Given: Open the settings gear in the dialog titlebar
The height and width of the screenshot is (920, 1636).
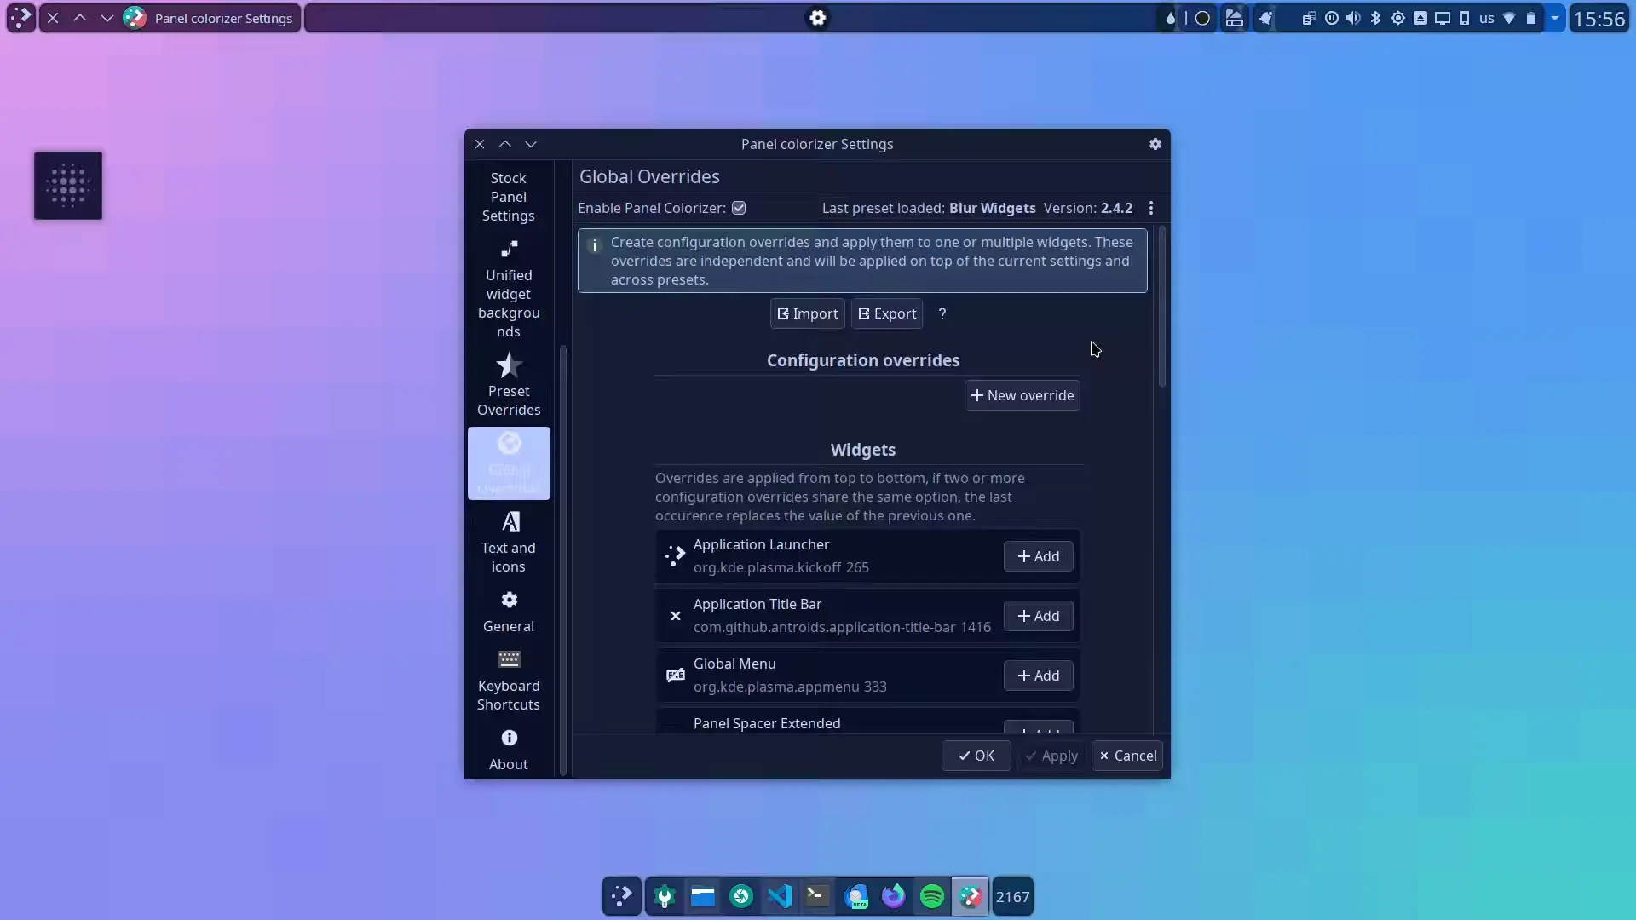Looking at the screenshot, I should pyautogui.click(x=1155, y=144).
